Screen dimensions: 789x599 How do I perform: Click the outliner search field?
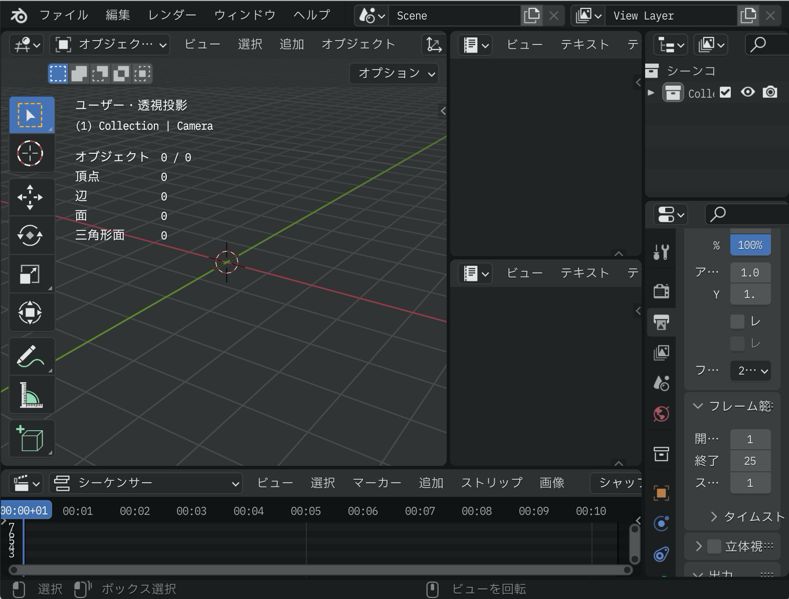click(767, 45)
